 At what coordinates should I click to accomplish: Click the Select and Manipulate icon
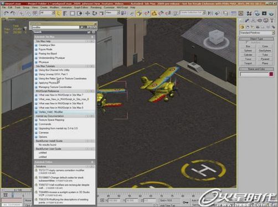click(x=132, y=13)
